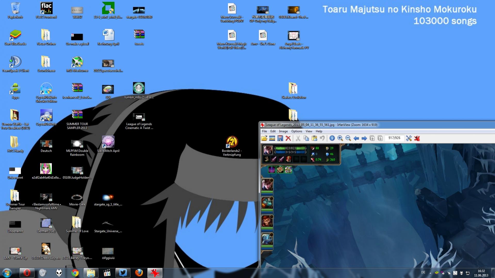Select the Go make a pizza! file
The height and width of the screenshot is (278, 495).
tap(77, 39)
